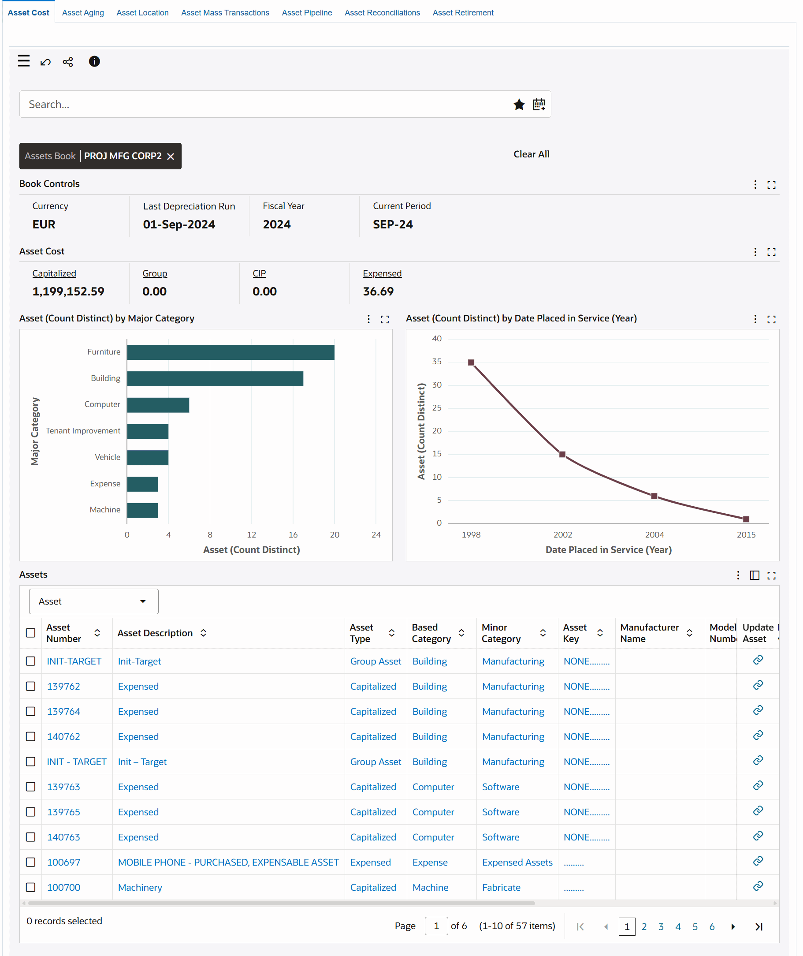The image size is (803, 956).
Task: Open Book Controls options menu
Action: coord(755,184)
